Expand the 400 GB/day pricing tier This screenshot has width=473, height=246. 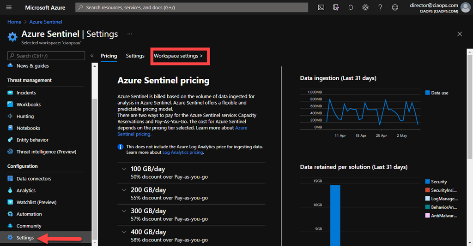point(124,232)
